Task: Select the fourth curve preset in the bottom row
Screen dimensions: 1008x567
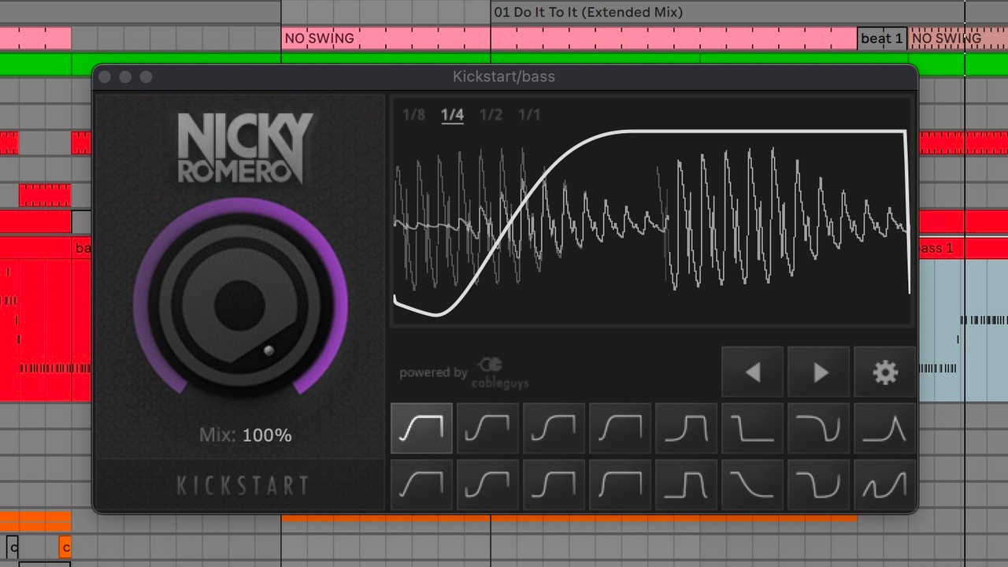Action: coord(621,484)
